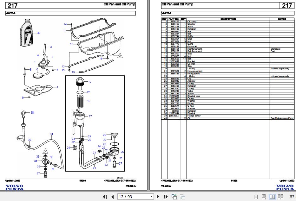Switch to continuous page view
The width and height of the screenshot is (296, 201).
click(x=264, y=197)
